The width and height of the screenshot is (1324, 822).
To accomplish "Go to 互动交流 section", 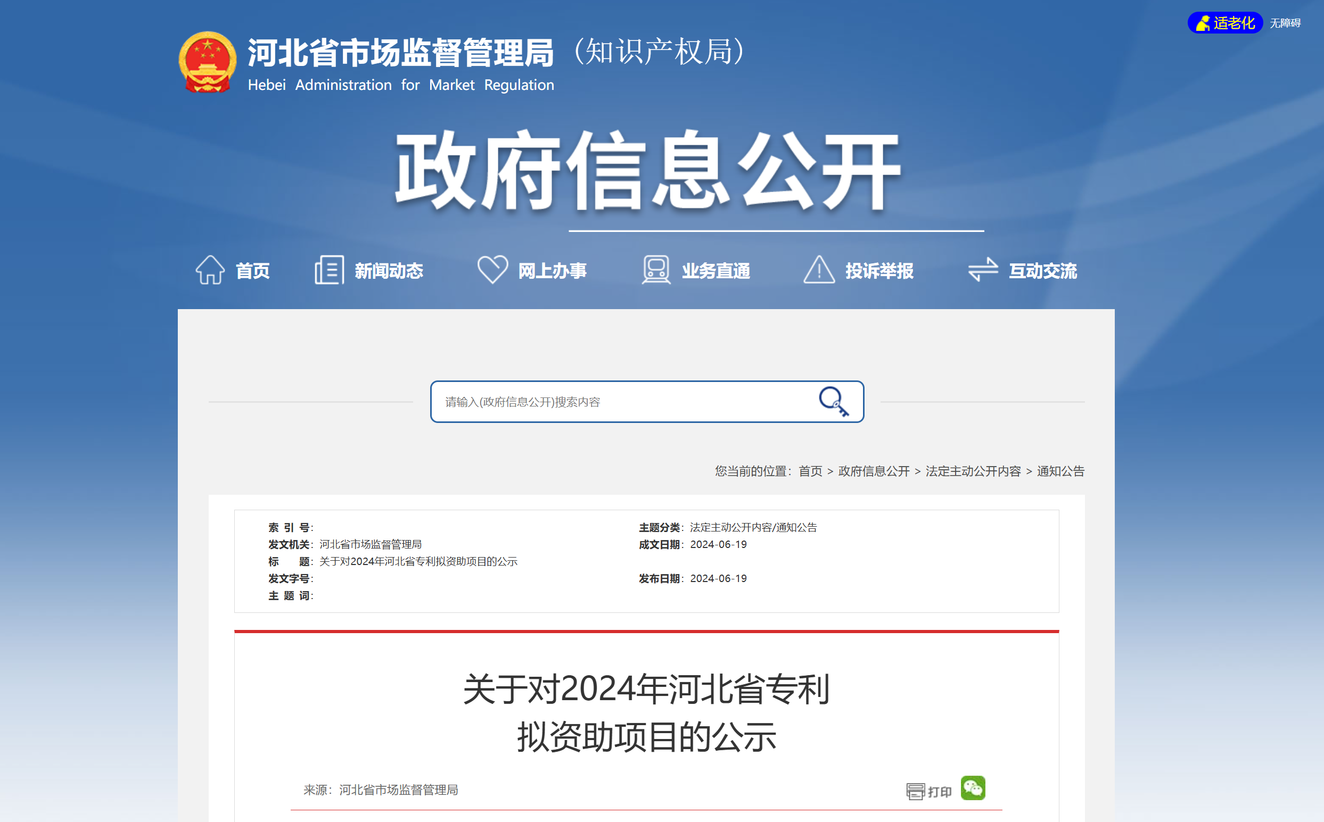I will point(1042,271).
